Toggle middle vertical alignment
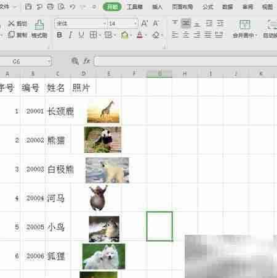Image resolution: width=277 pixels, height=278 pixels. (x=186, y=23)
